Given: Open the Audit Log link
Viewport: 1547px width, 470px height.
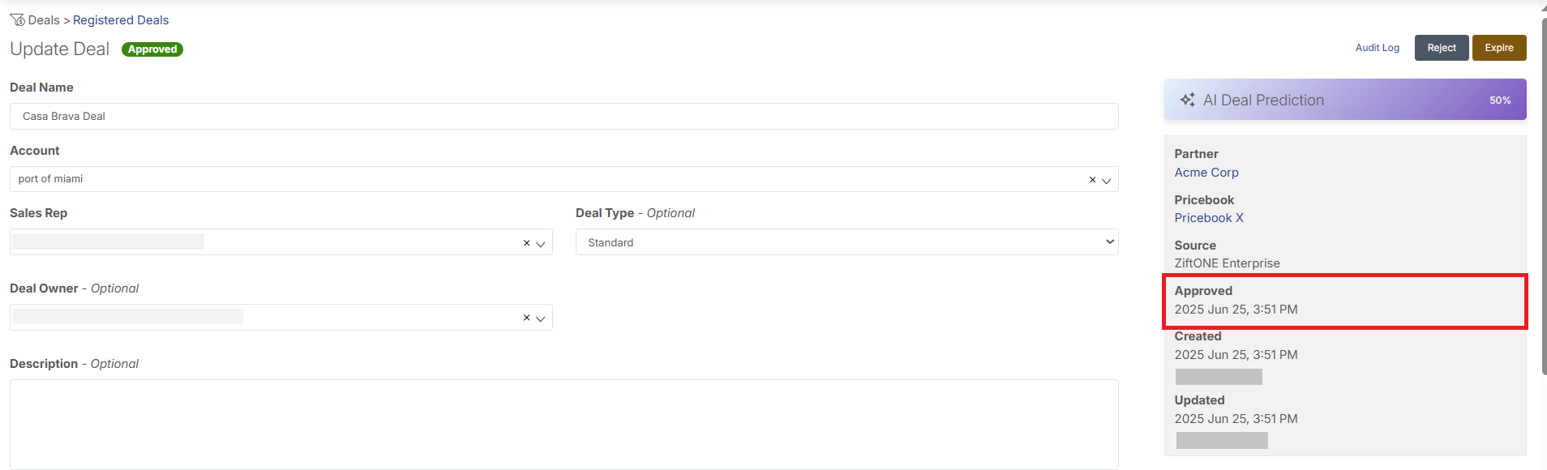Looking at the screenshot, I should coord(1377,48).
